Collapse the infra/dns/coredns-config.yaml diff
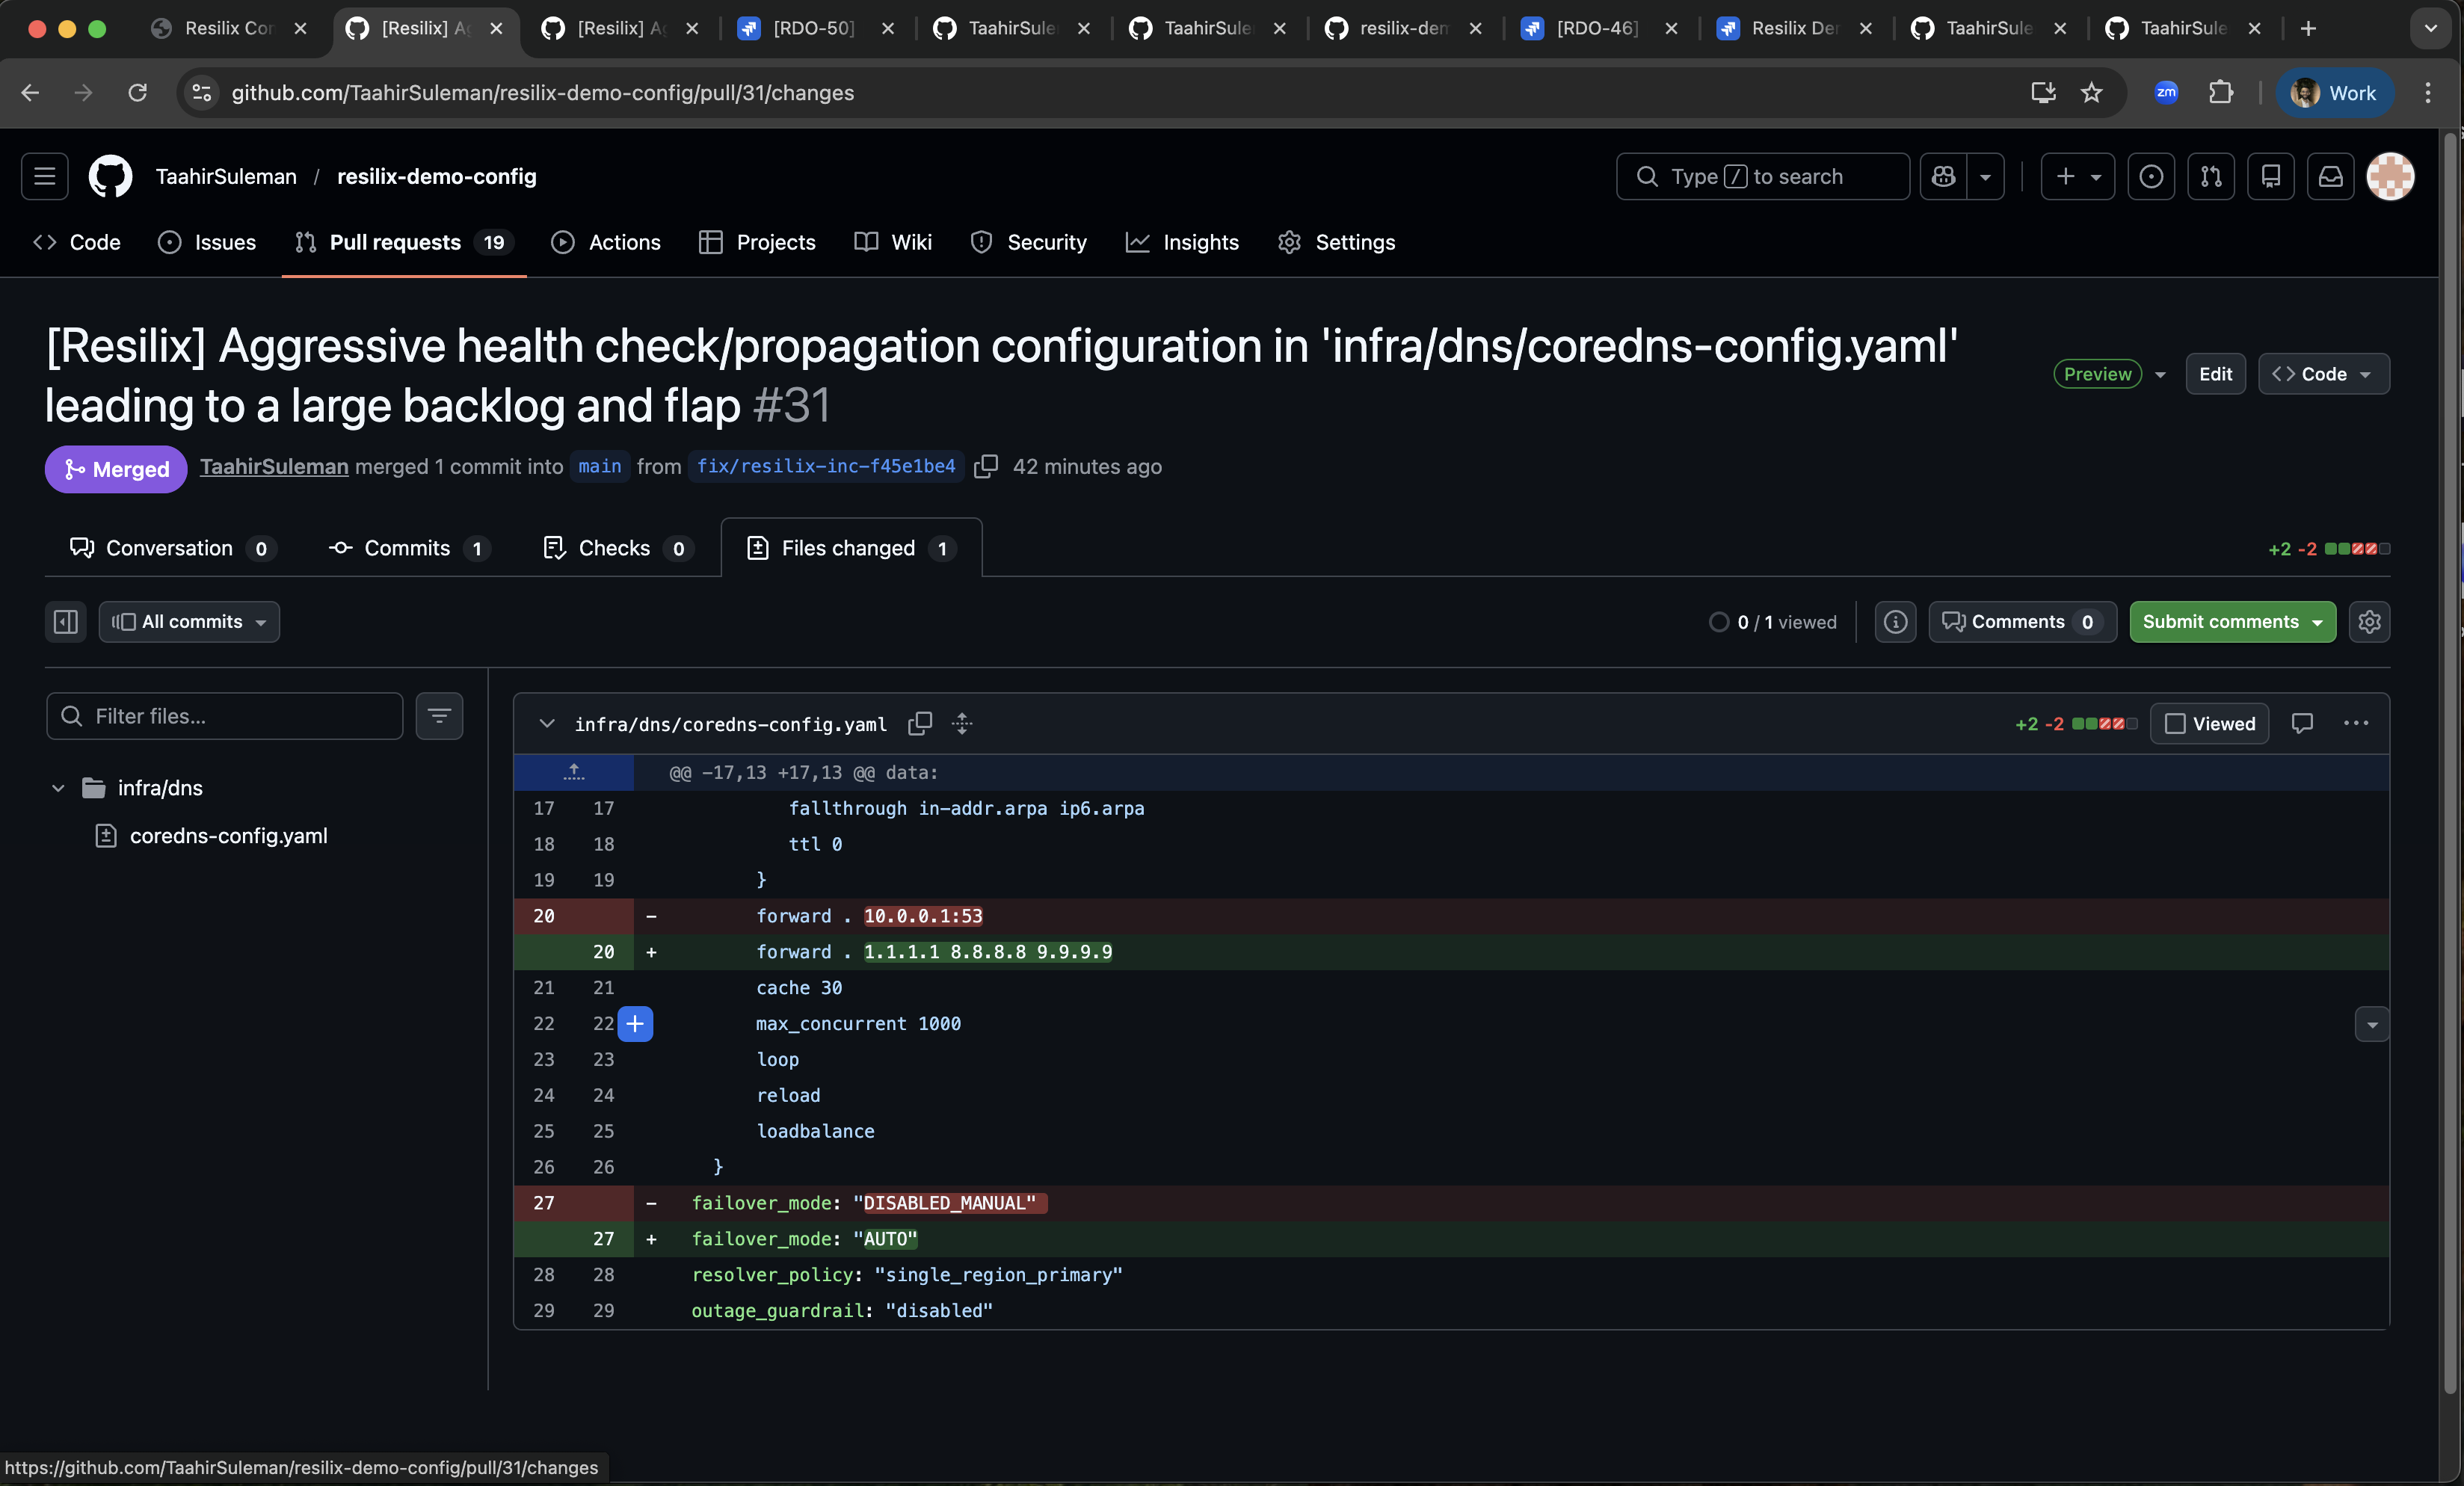The height and width of the screenshot is (1486, 2464). (x=547, y=723)
